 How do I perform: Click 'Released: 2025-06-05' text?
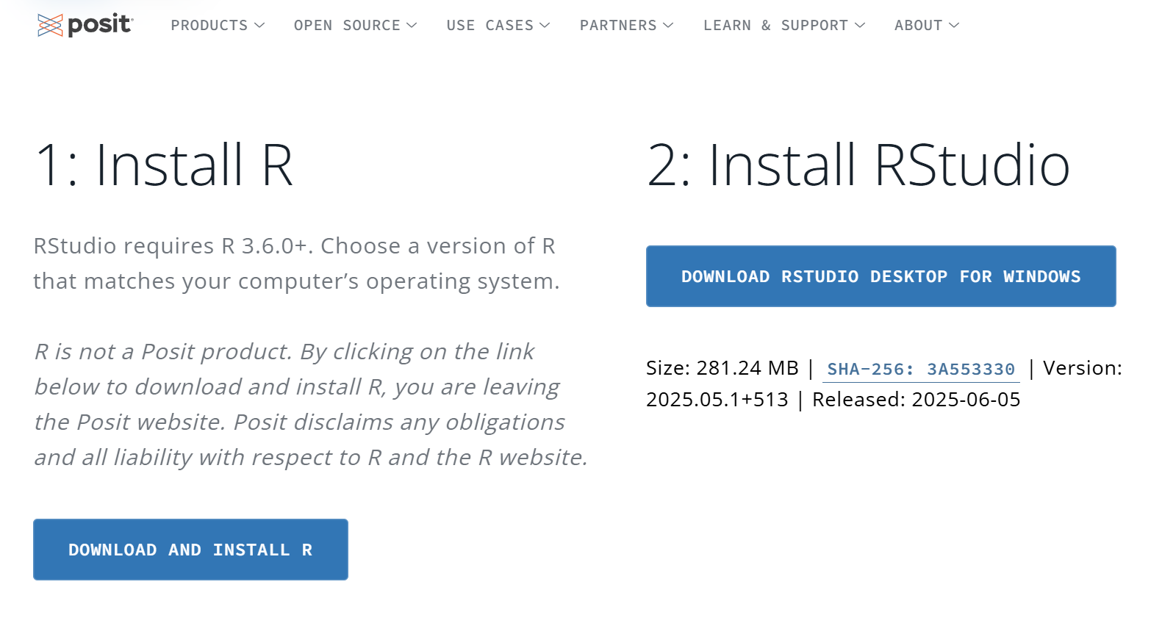(x=917, y=400)
